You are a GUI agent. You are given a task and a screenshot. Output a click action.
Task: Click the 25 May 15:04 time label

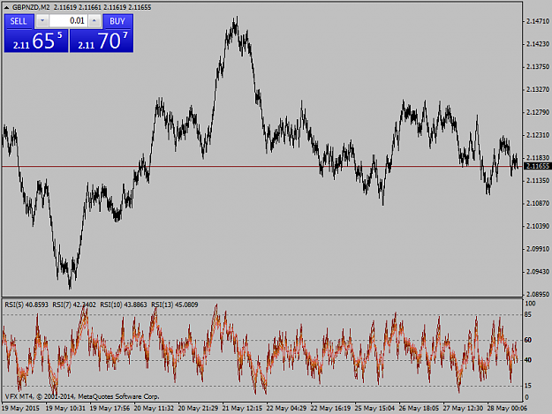click(374, 409)
